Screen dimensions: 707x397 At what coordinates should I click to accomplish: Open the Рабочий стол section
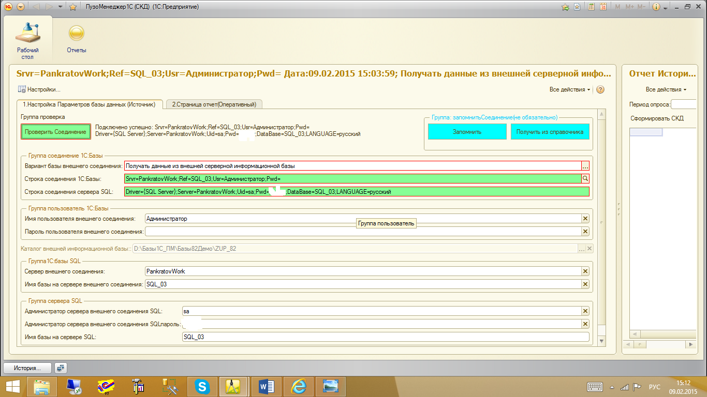(27, 39)
